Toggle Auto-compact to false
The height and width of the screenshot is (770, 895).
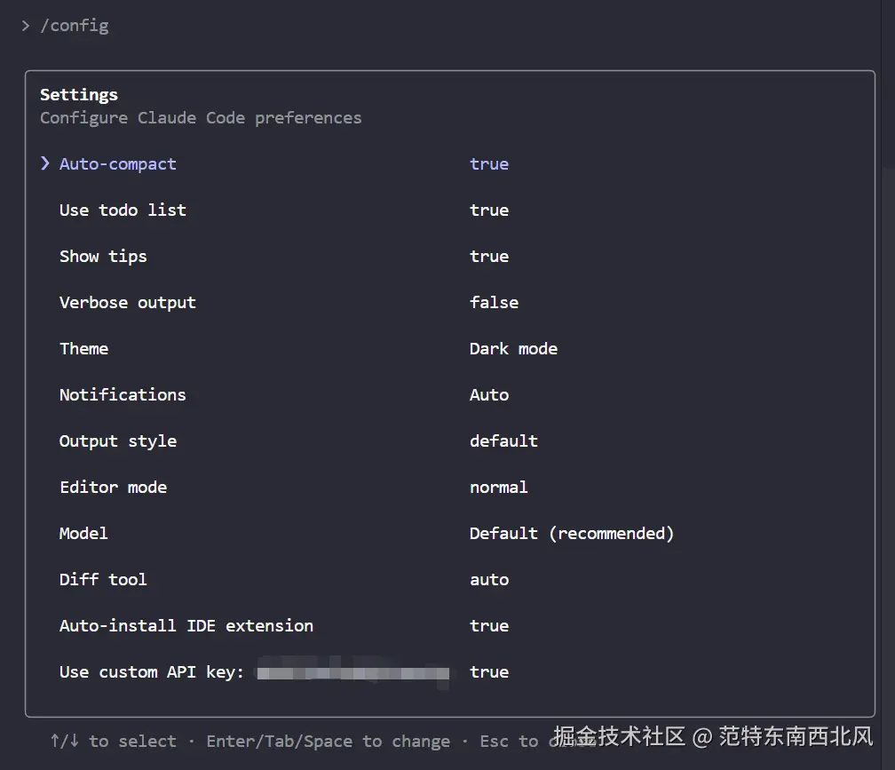(x=117, y=163)
